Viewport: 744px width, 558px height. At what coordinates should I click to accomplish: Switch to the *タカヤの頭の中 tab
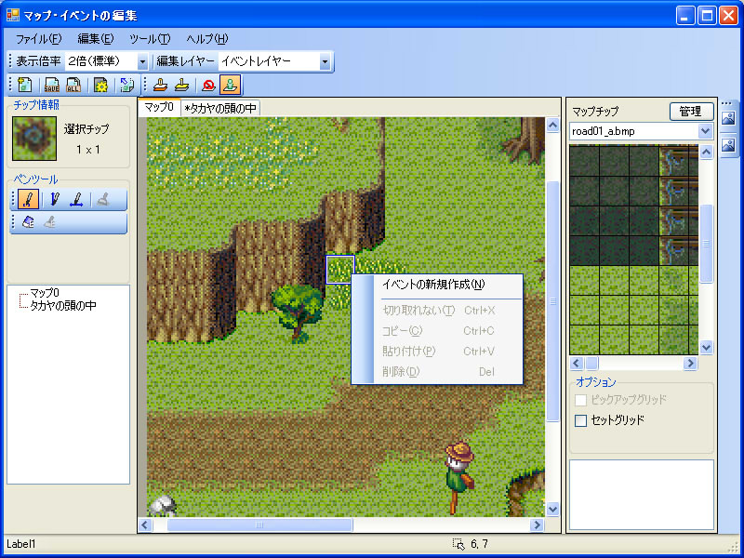click(220, 109)
